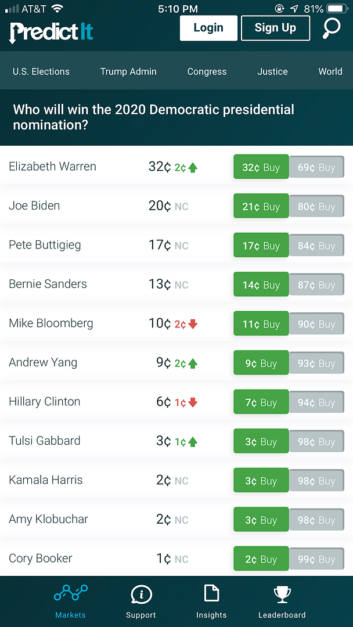The width and height of the screenshot is (353, 627).
Task: Open the Bernie Sanders contract name
Action: [48, 284]
